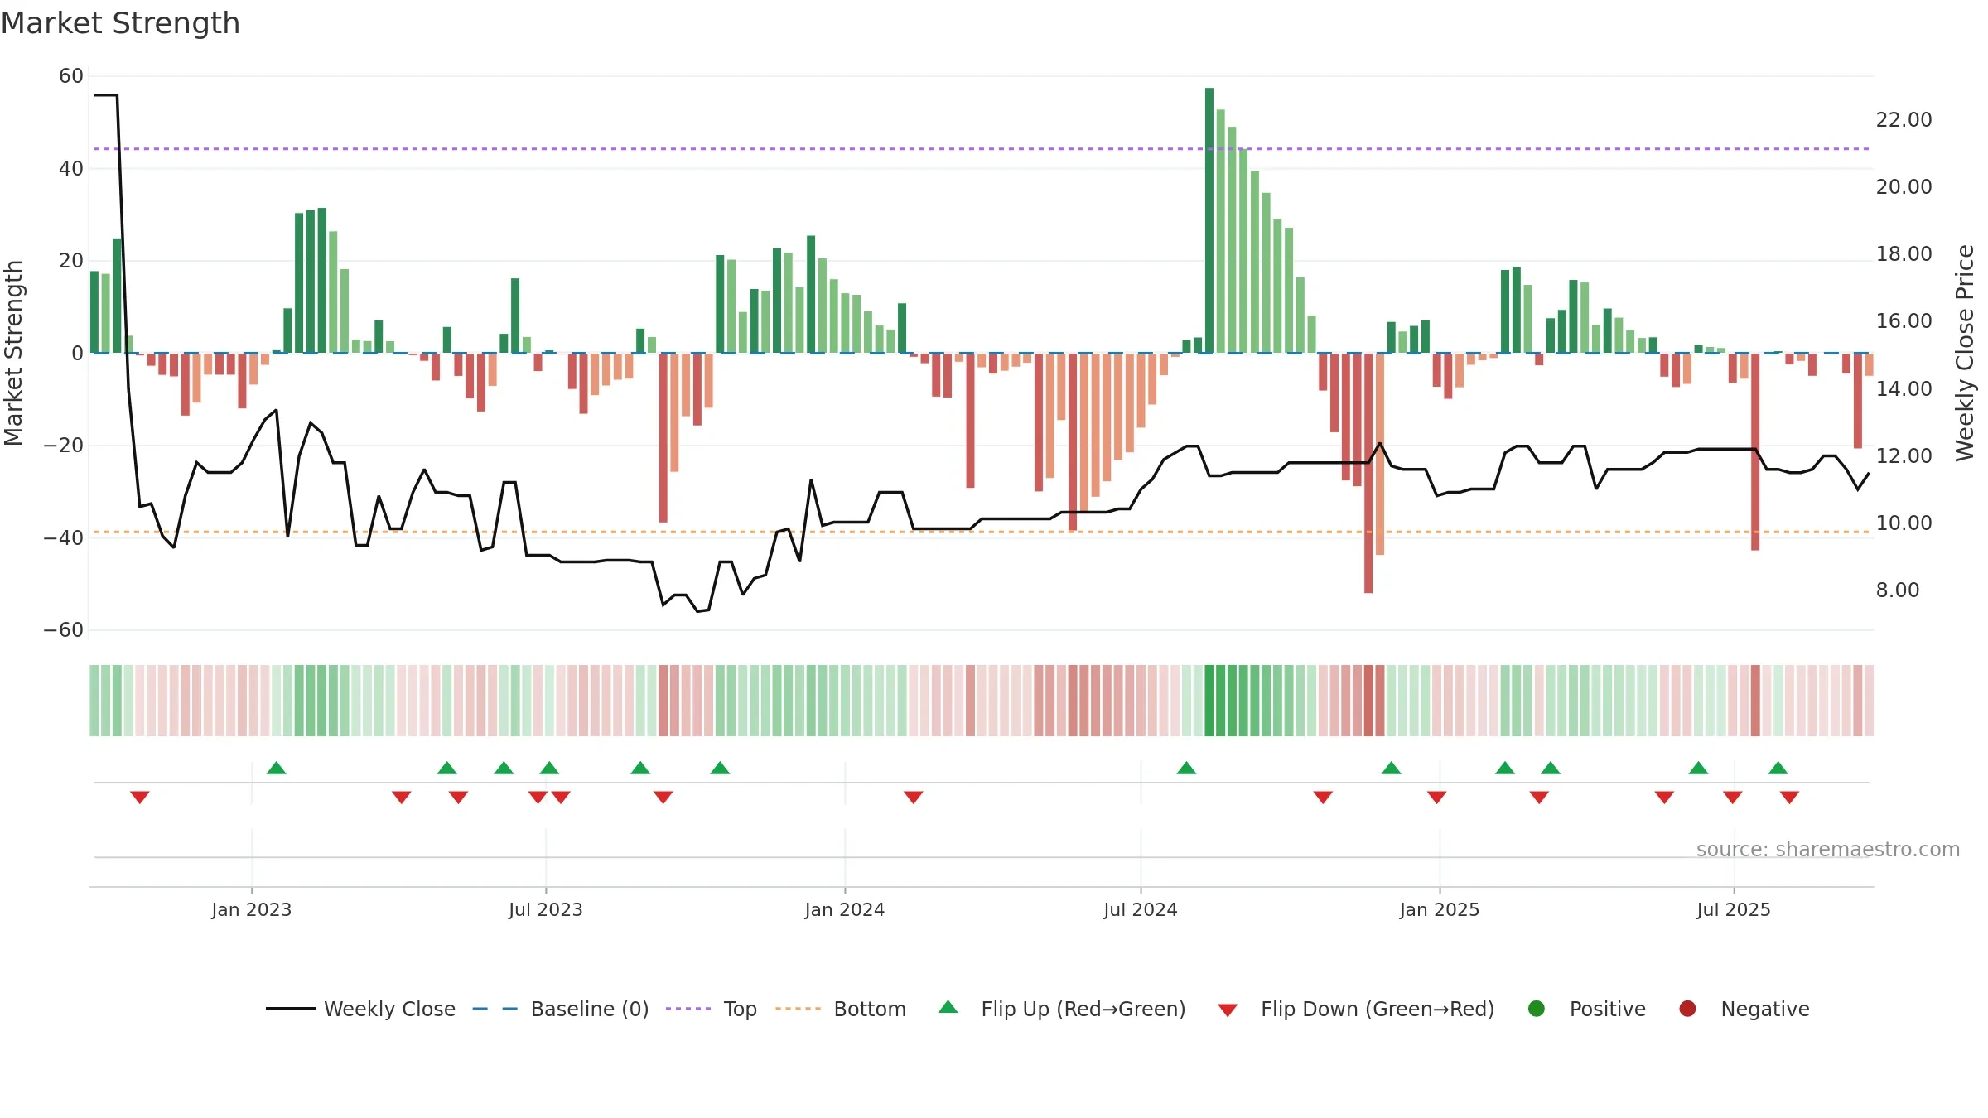The height and width of the screenshot is (1118, 1988).
Task: Click the '20.00' price axis label
Action: pos(1904,187)
